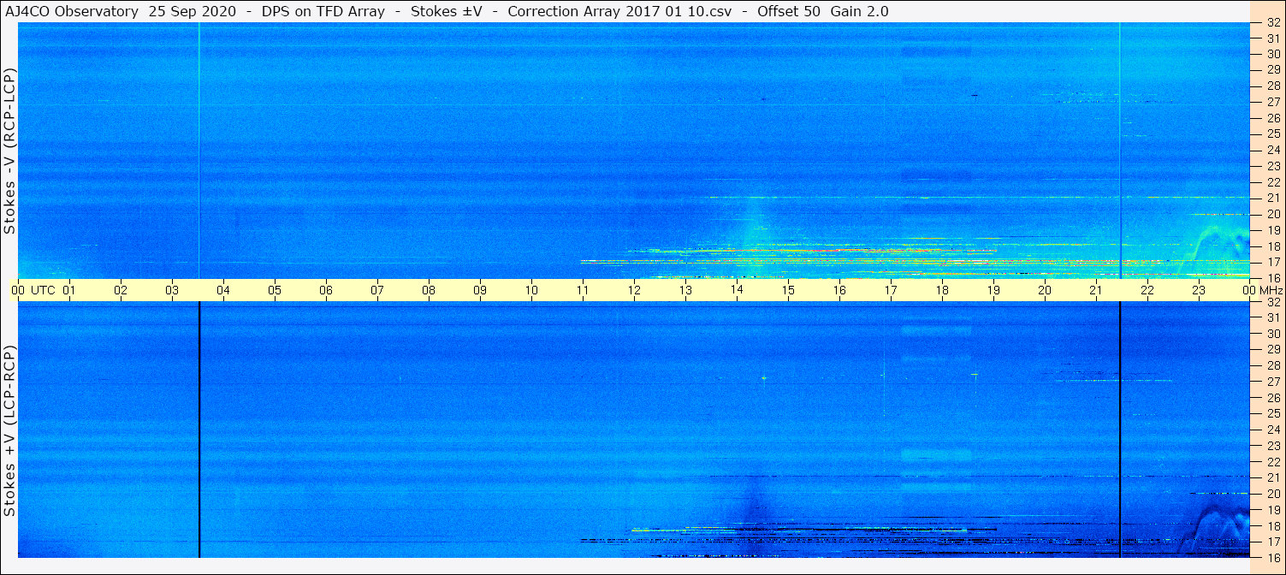
Task: Select hour 06 on the UTC time axis
Action: point(326,290)
